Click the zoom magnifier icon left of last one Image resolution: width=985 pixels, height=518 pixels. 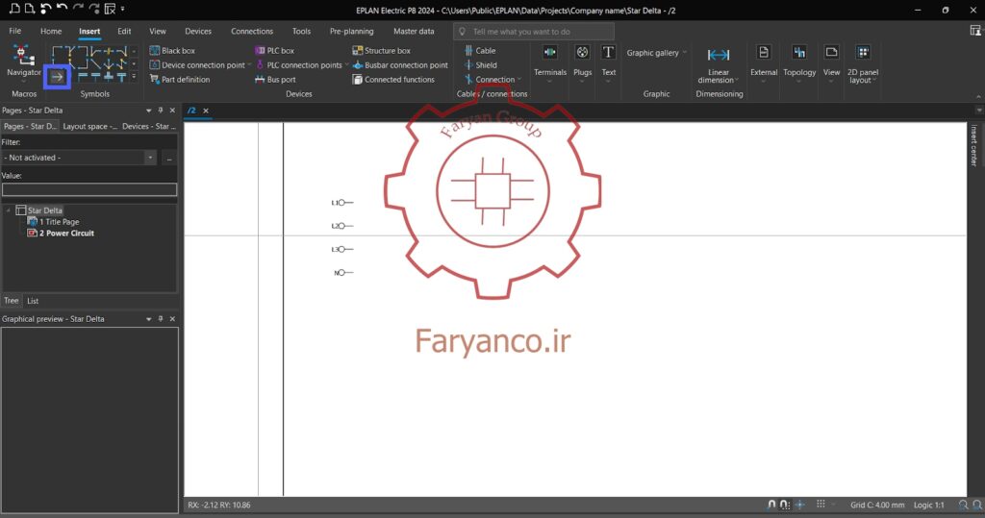tap(963, 505)
